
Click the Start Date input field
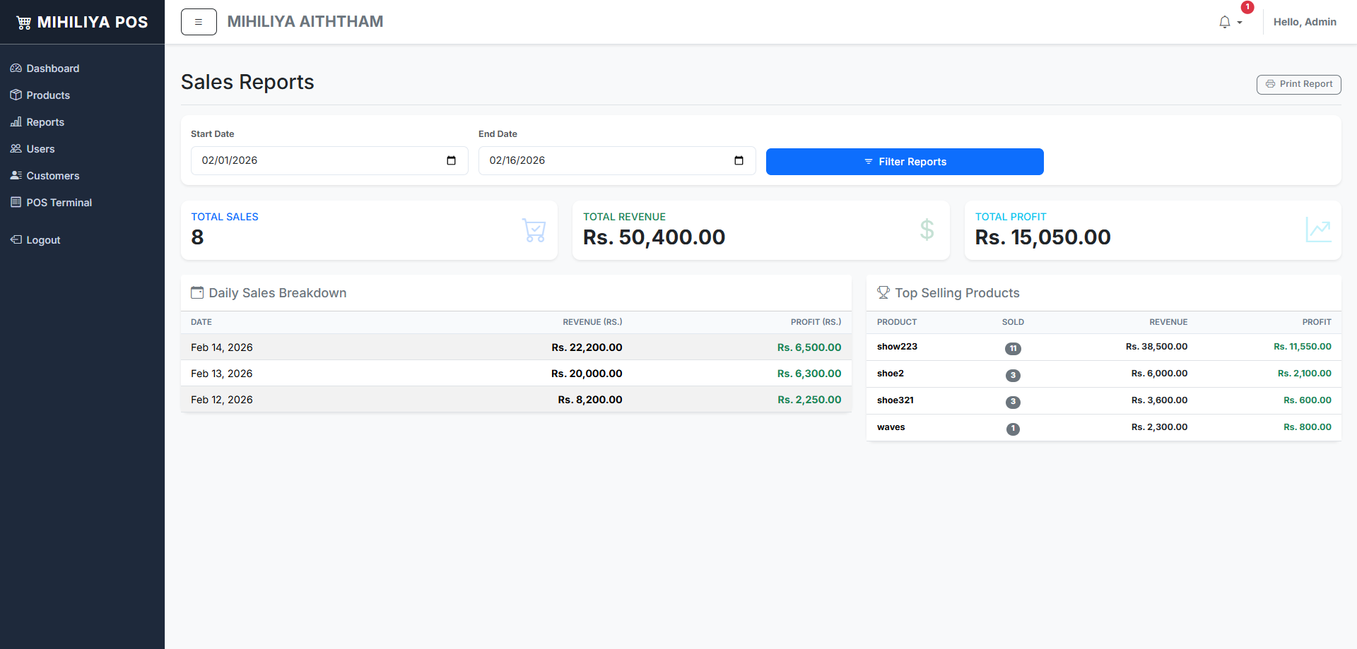click(329, 160)
